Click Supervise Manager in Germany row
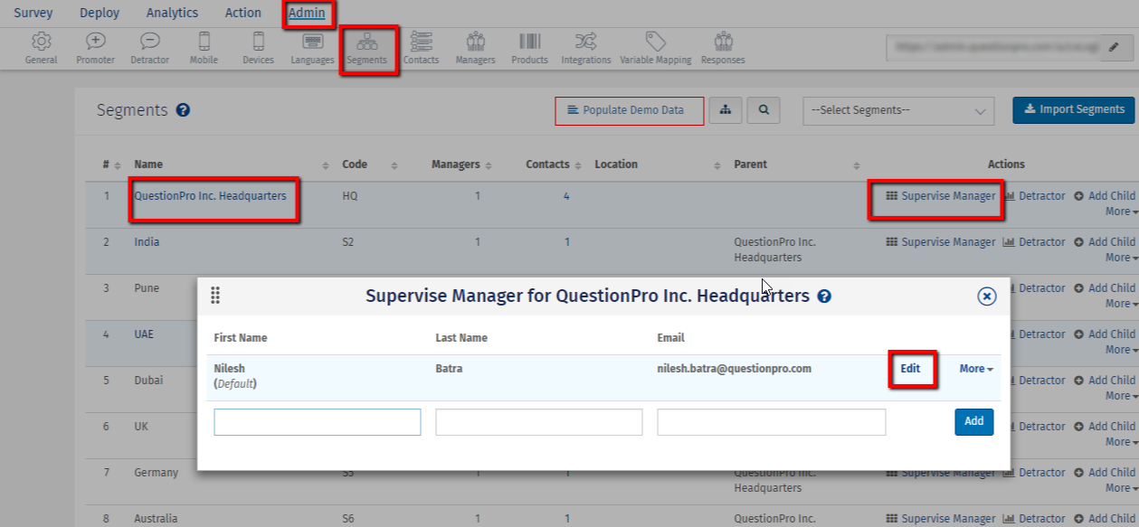 pyautogui.click(x=941, y=473)
